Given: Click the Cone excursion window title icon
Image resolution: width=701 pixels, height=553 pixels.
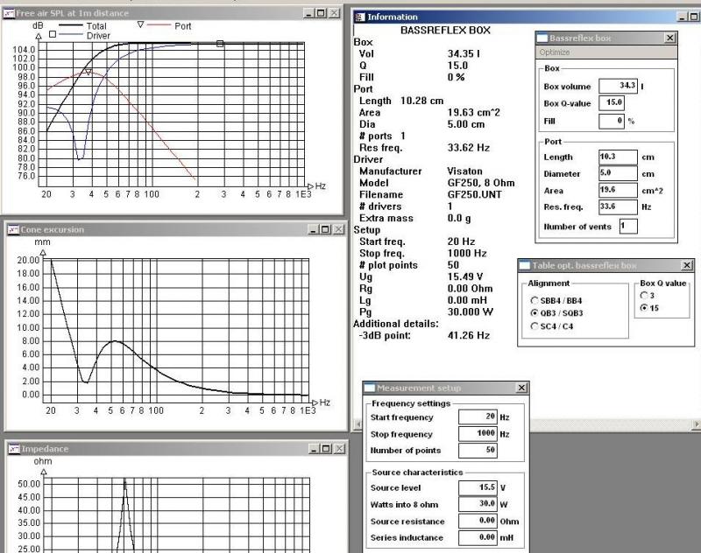Looking at the screenshot, I should [x=13, y=229].
